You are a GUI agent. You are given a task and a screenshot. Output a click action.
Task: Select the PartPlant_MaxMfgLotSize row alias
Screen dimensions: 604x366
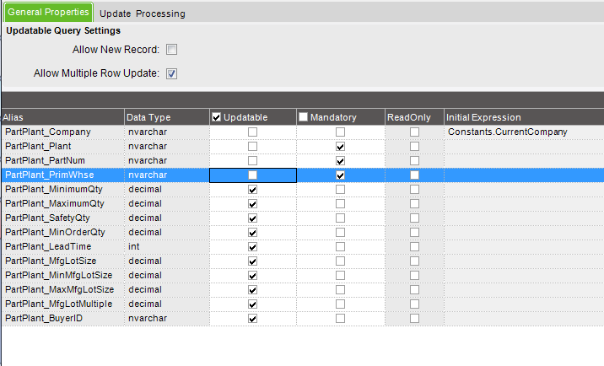pos(59,290)
